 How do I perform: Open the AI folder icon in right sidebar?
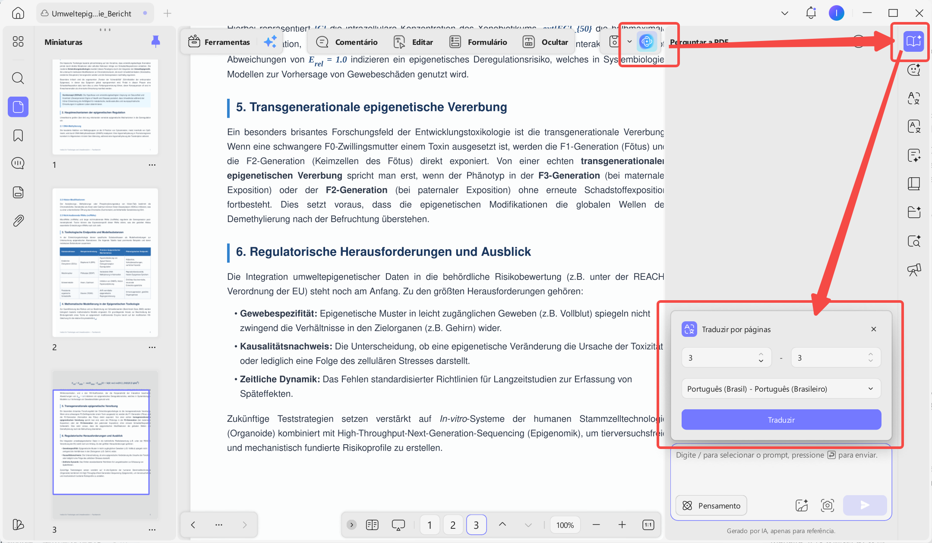point(914,212)
